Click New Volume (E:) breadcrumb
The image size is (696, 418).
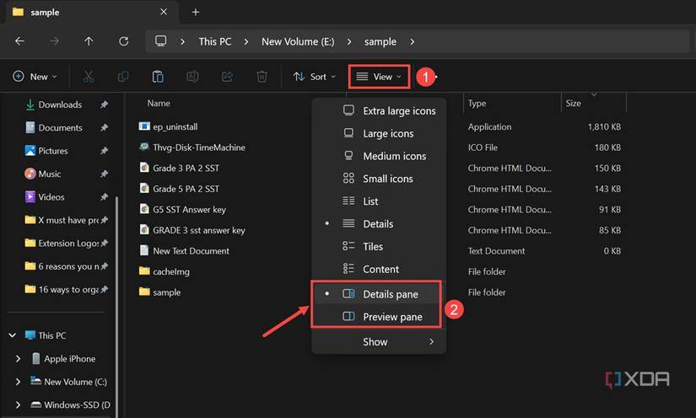[x=298, y=41]
